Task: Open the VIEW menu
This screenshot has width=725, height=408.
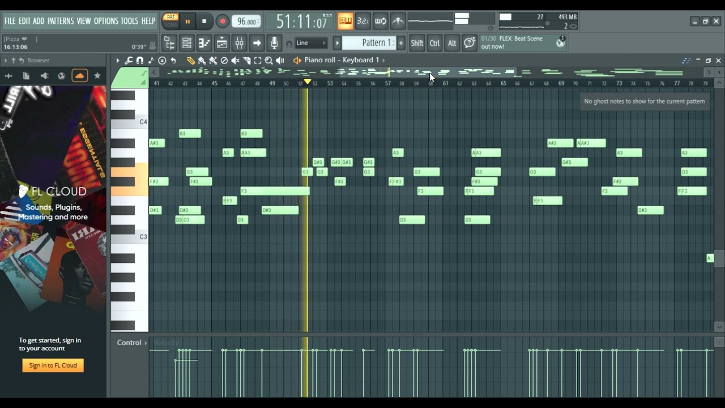Action: [84, 21]
